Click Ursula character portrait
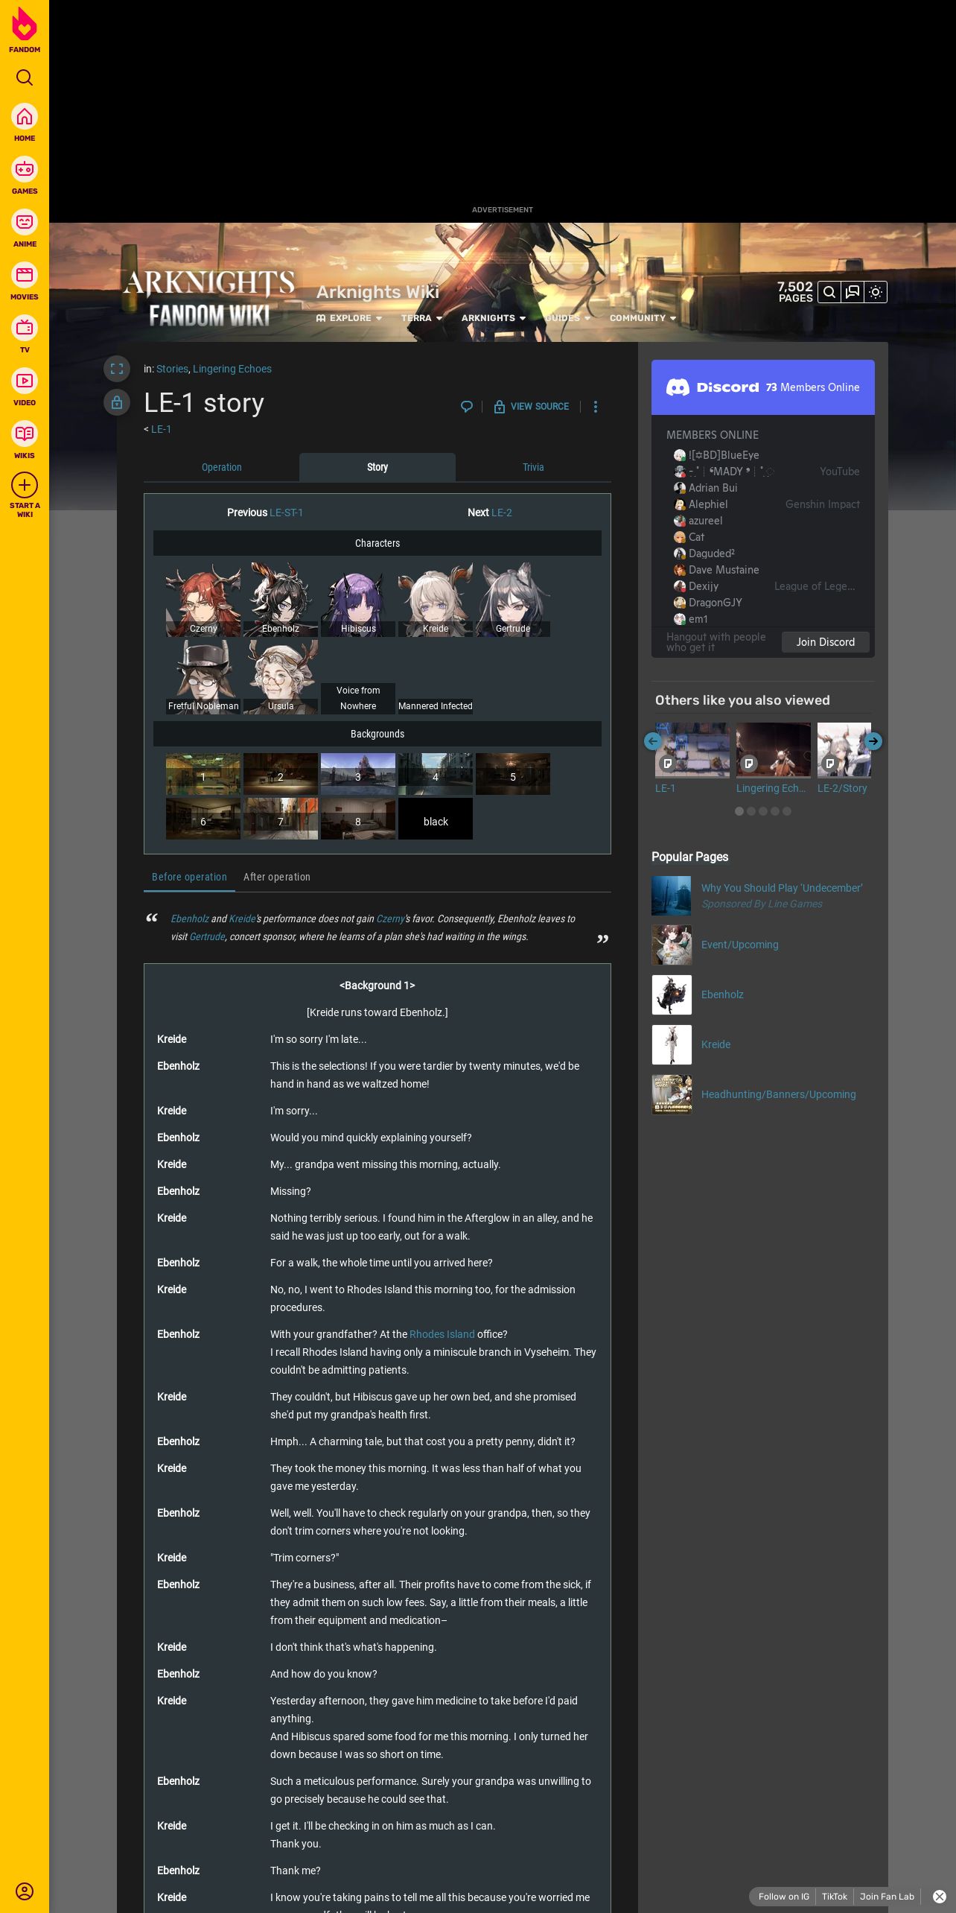The width and height of the screenshot is (956, 1913). coord(281,677)
